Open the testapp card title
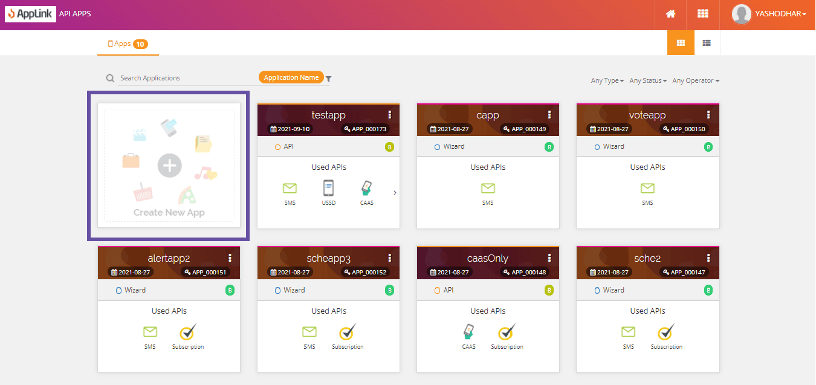Viewport: 816px width, 385px height. (329, 115)
